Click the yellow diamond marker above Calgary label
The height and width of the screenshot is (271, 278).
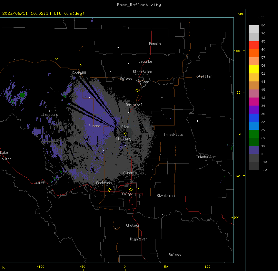pos(131,190)
